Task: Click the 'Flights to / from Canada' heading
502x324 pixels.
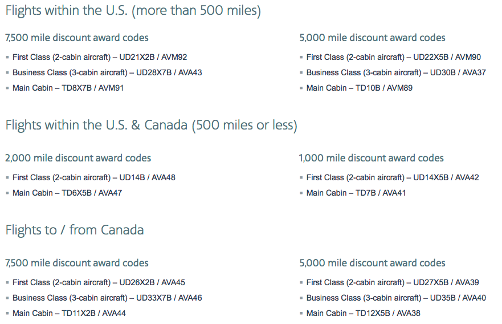Action: tap(75, 230)
